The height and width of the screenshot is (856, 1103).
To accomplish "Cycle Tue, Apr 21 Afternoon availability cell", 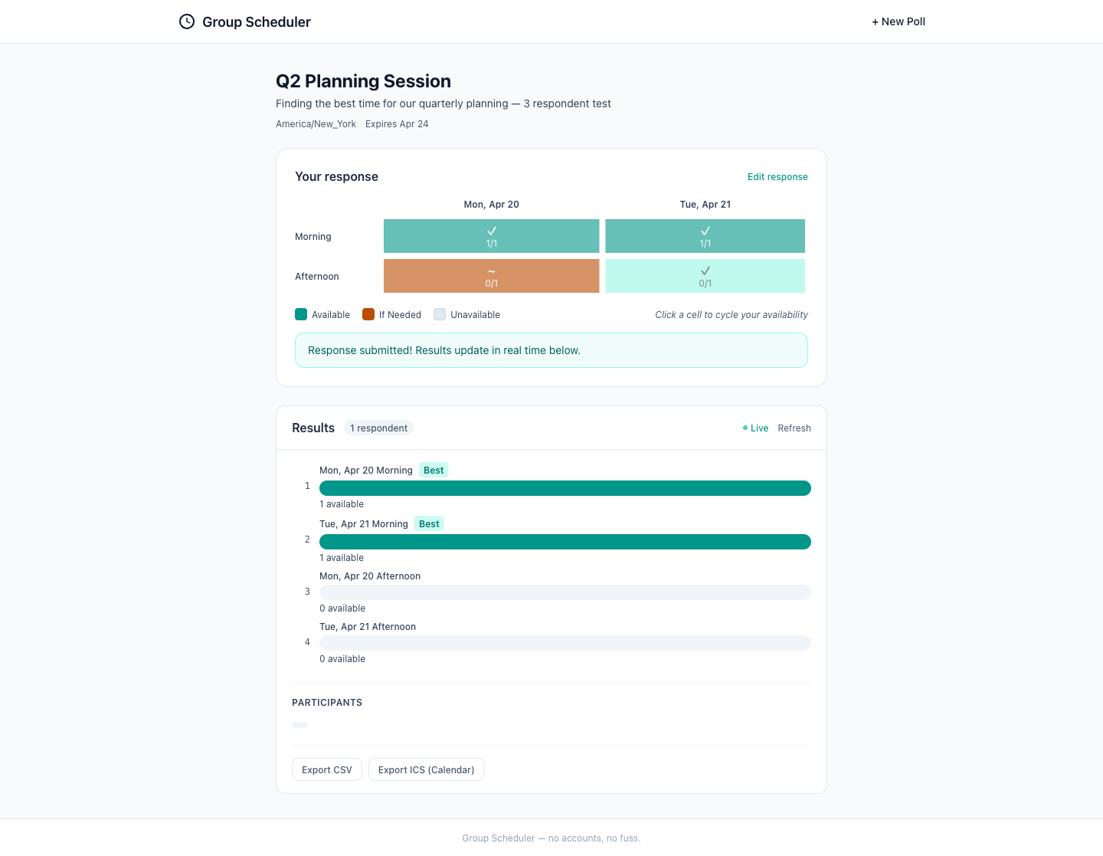I will 705,276.
